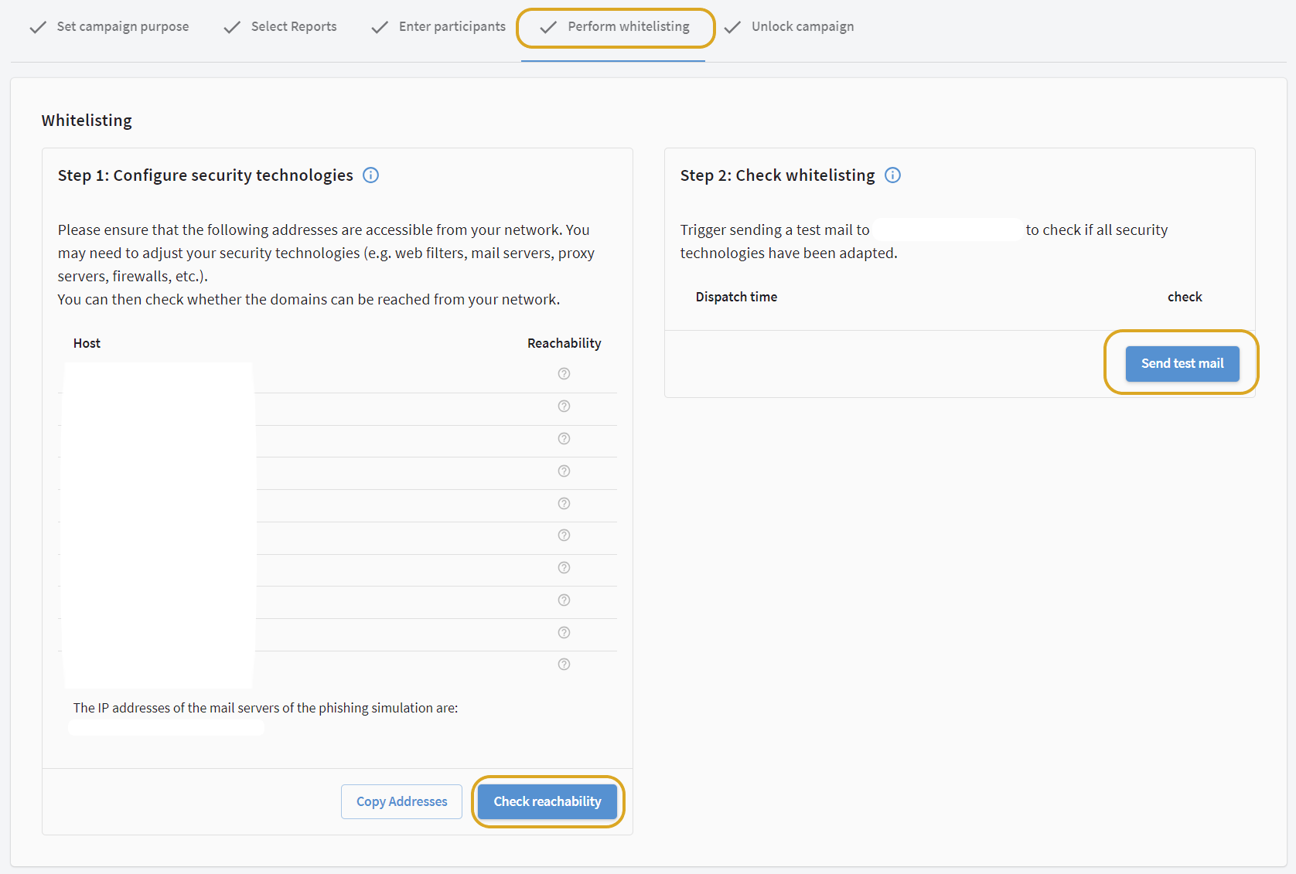This screenshot has height=874, width=1296.
Task: Send test mail to check whitelisting
Action: tap(1182, 363)
